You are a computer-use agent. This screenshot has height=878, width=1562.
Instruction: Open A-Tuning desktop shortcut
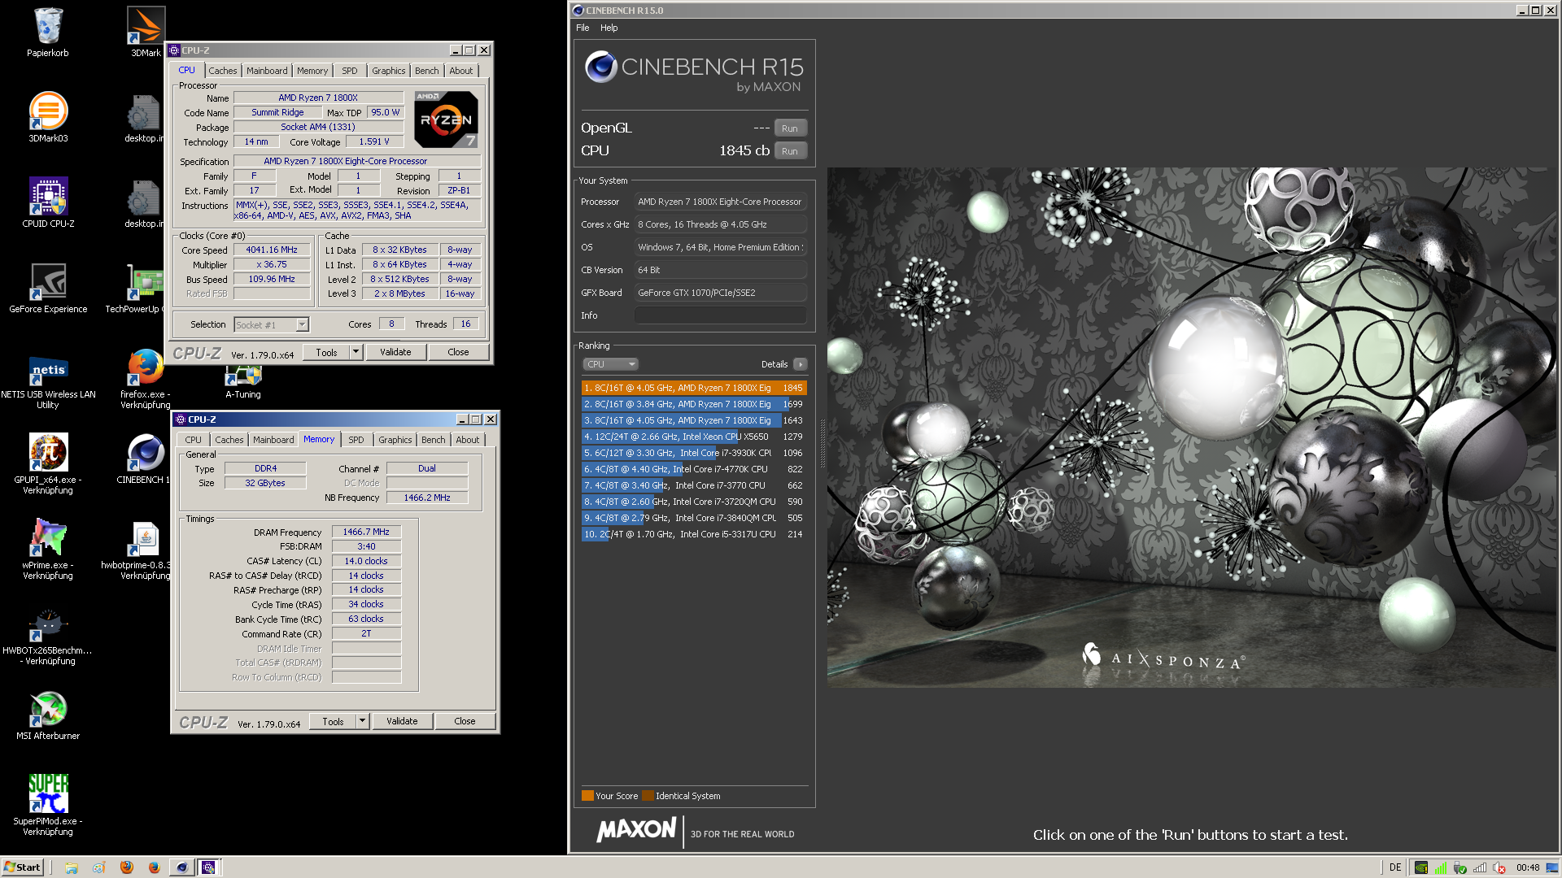point(243,384)
